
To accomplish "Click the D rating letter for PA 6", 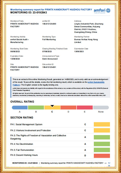I will tap(85, 156).
